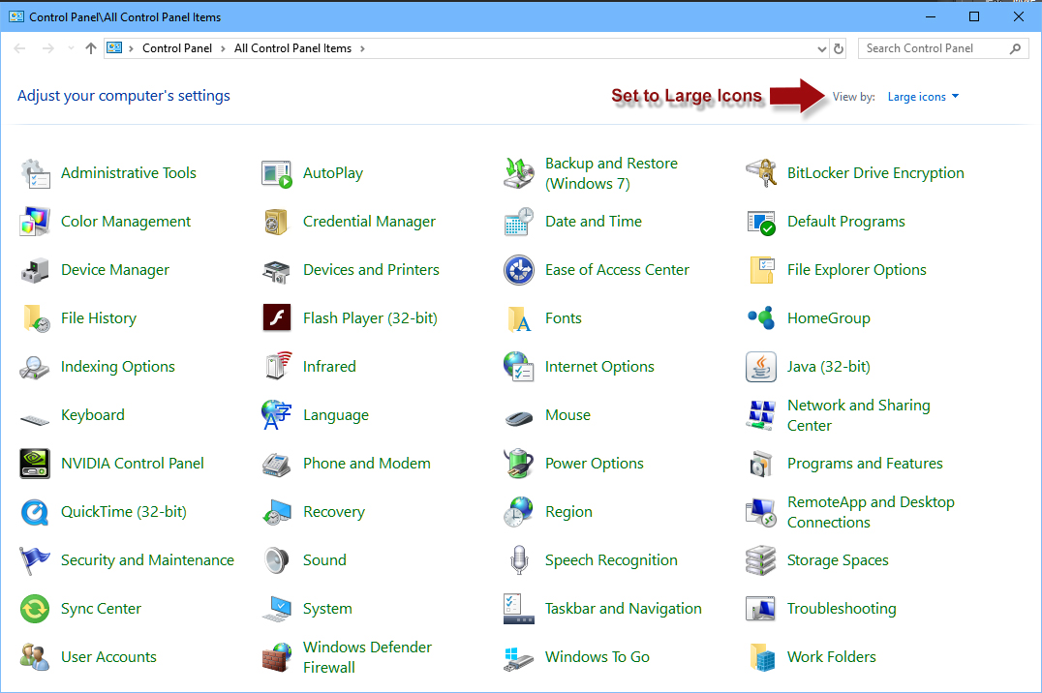The image size is (1042, 693).
Task: Open the Taskbar and Navigation link
Action: [x=624, y=610]
